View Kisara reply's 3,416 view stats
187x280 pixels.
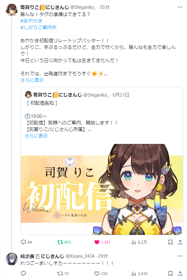click(140, 273)
